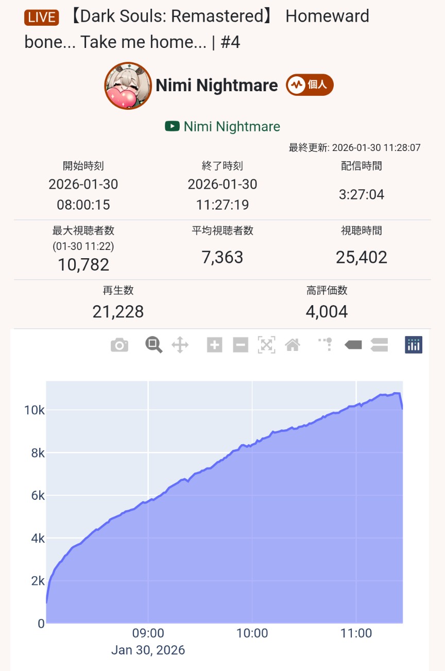The image size is (445, 671).
Task: Click the 最大視聴者数 label
Action: pyautogui.click(x=83, y=231)
